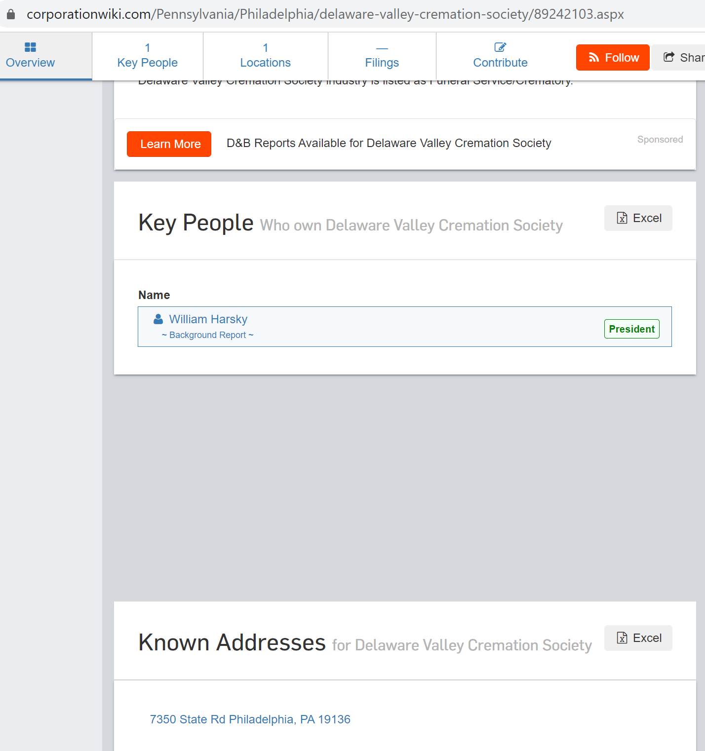This screenshot has height=751, width=705.
Task: Click the Excel file icon beside Known Addresses
Action: pos(623,638)
